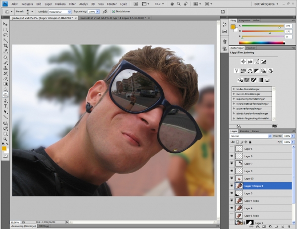The width and height of the screenshot is (297, 229).
Task: Select the Crop tool
Action: click(5, 46)
